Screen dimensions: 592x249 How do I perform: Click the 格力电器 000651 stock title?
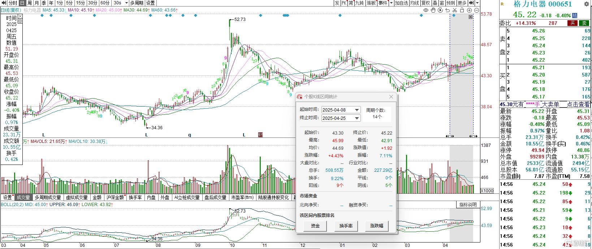[543, 4]
